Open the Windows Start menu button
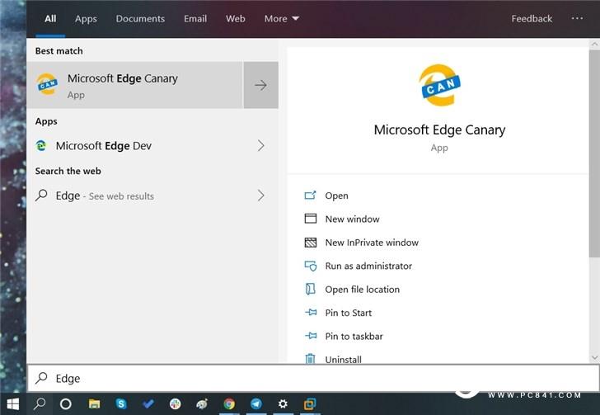The image size is (600, 415). (12, 404)
